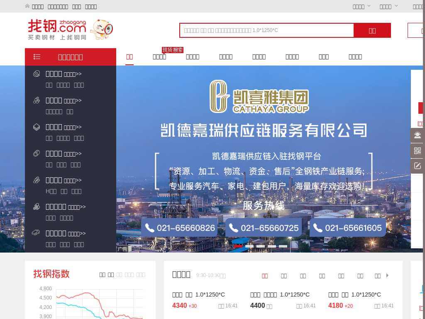The height and width of the screenshot is (319, 425).
Task: Click the 4400 price quote
Action: point(261,306)
